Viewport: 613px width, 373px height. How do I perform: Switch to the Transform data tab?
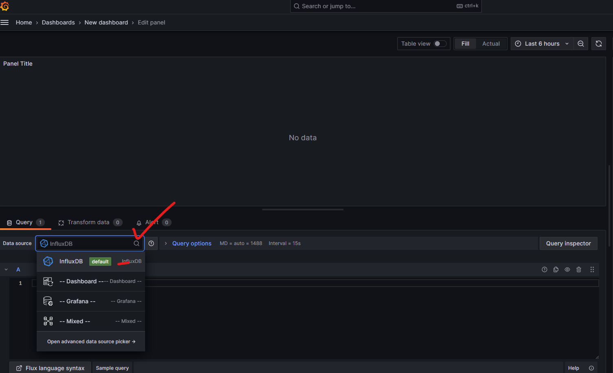coord(90,223)
